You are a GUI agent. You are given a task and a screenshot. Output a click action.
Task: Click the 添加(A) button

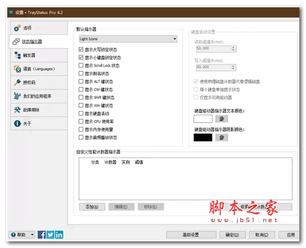[x=92, y=207]
